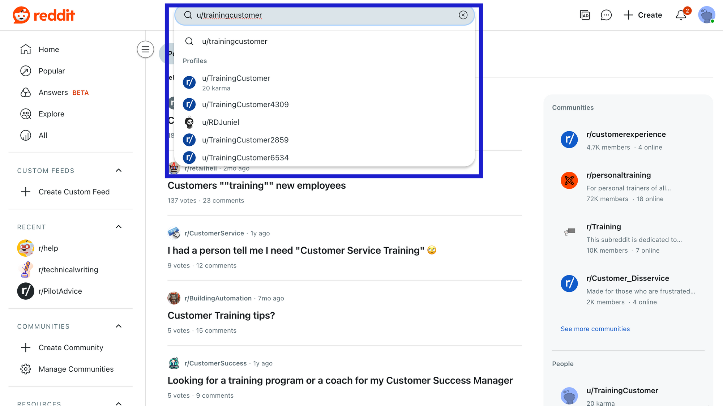Click the Manage Communities gear icon
This screenshot has width=723, height=406.
(26, 369)
